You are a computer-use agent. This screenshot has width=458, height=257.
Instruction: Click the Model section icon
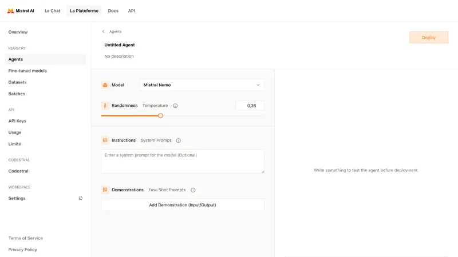105,85
